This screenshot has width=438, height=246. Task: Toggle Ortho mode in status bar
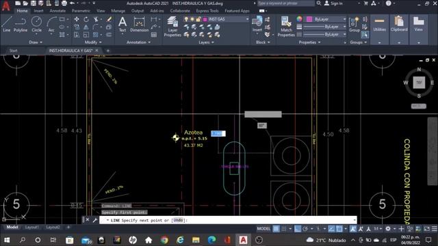(298, 229)
